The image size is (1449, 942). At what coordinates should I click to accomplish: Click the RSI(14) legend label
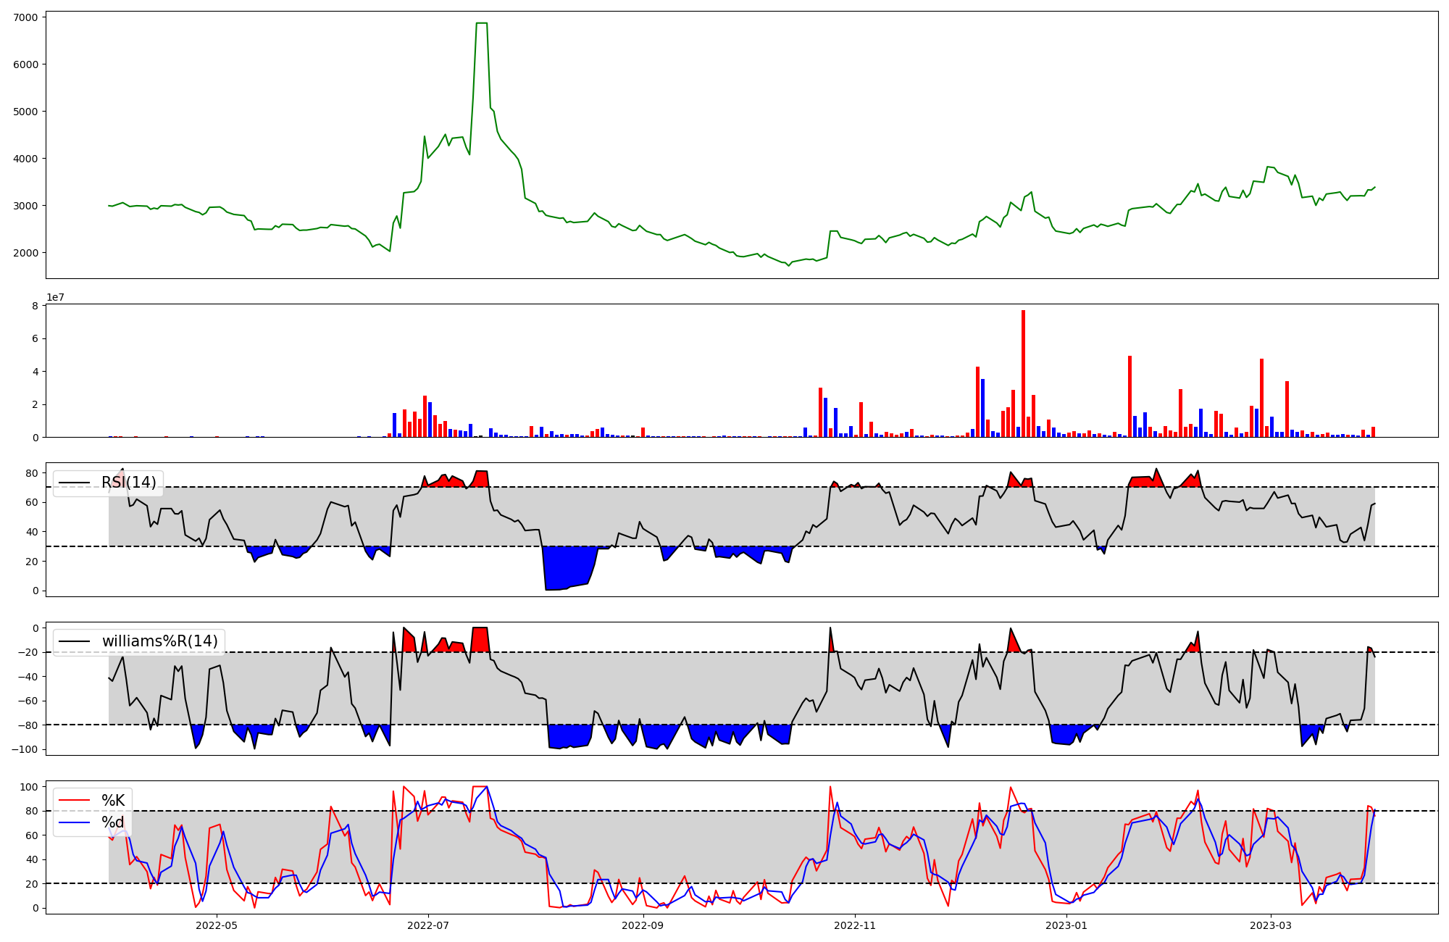(x=128, y=483)
